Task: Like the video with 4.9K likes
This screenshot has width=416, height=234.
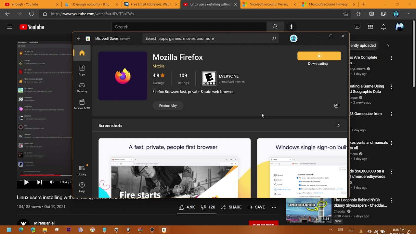Action: pos(187,207)
